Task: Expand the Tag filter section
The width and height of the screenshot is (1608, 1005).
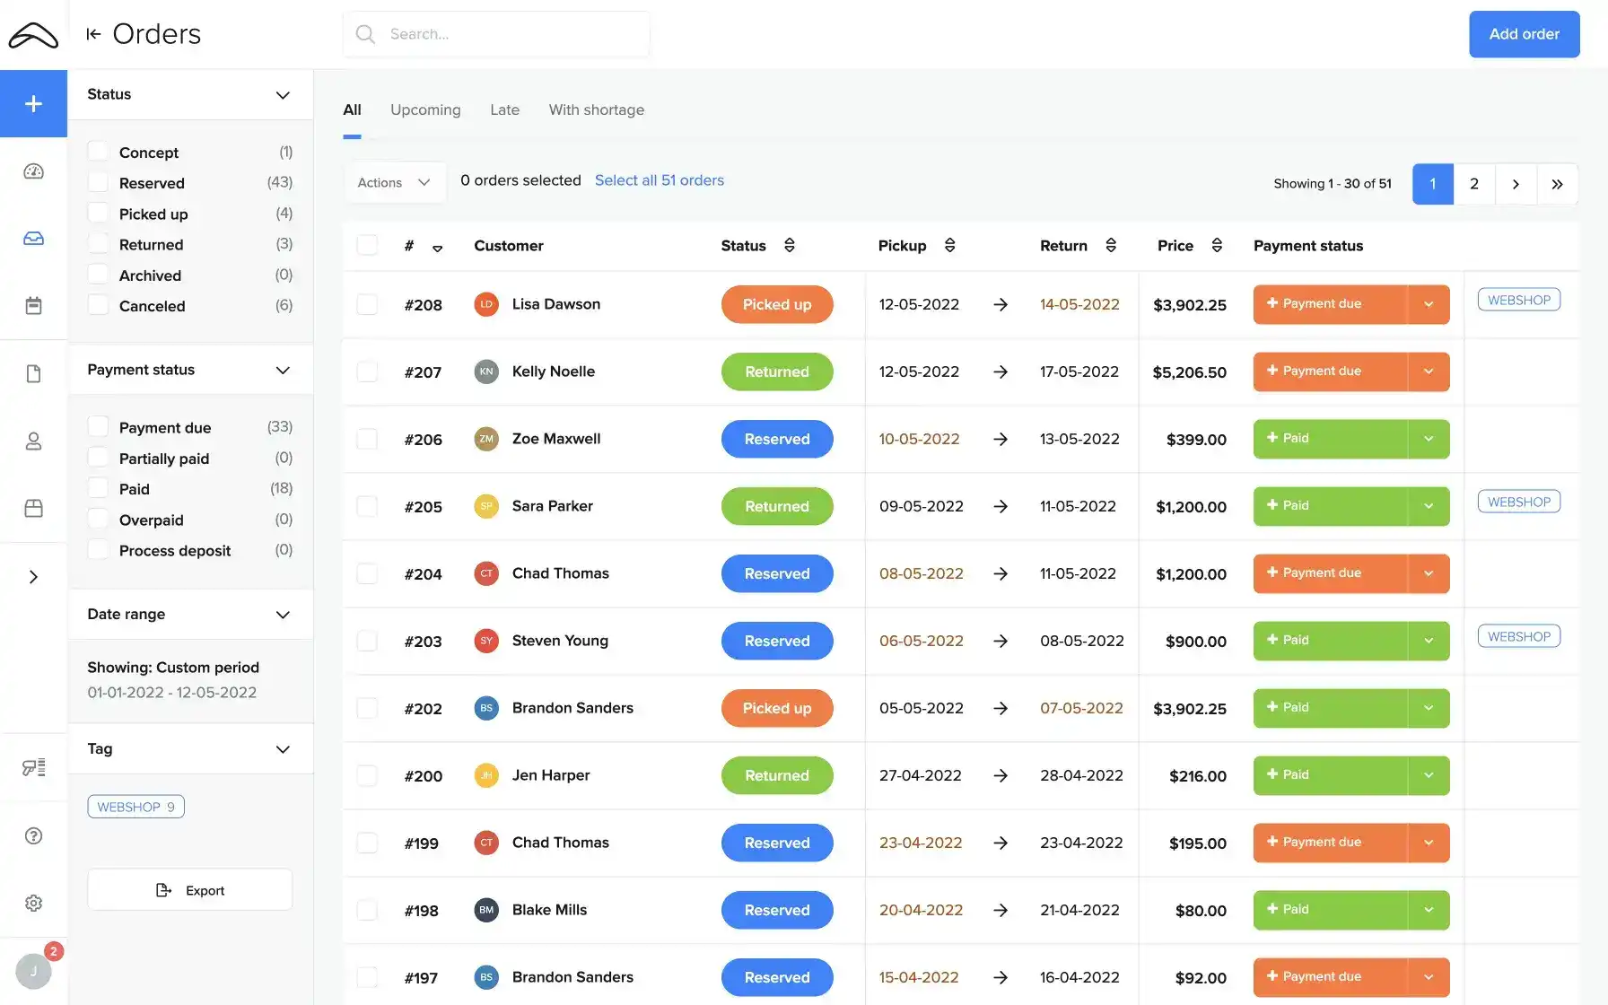Action: (x=283, y=748)
